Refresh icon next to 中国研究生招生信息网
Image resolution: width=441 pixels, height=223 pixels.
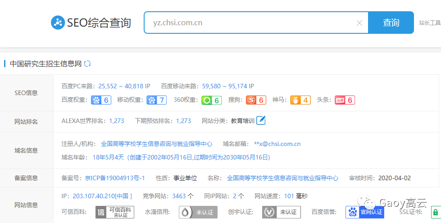click(x=87, y=64)
